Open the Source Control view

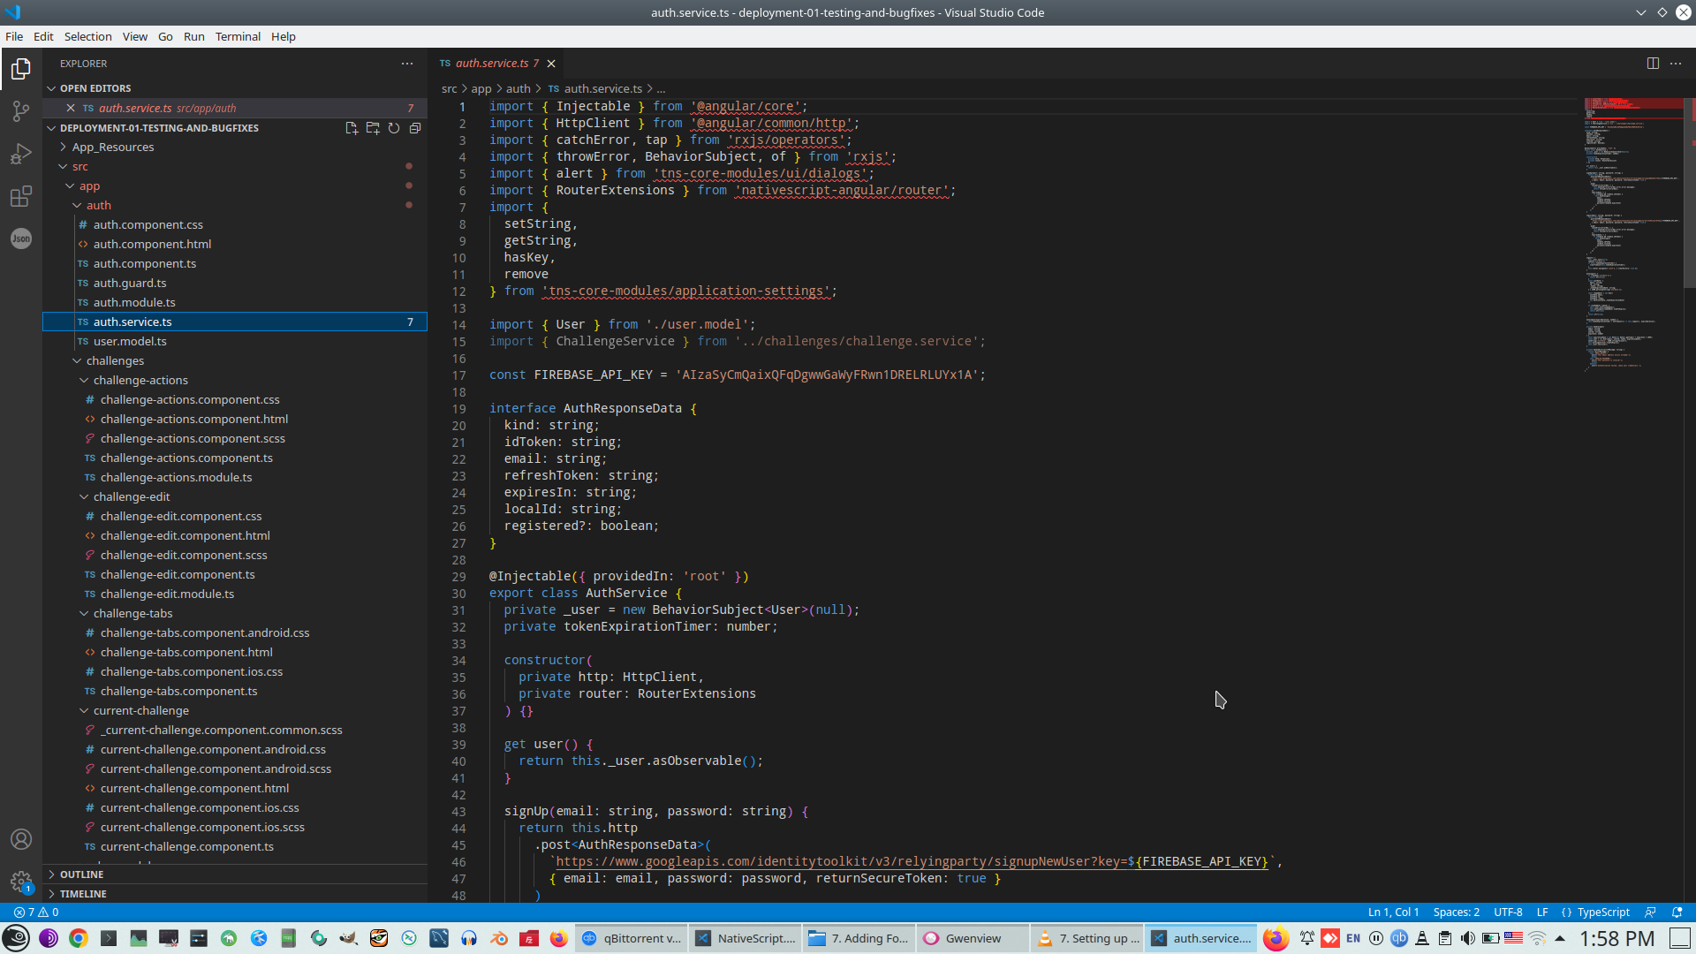[x=21, y=111]
